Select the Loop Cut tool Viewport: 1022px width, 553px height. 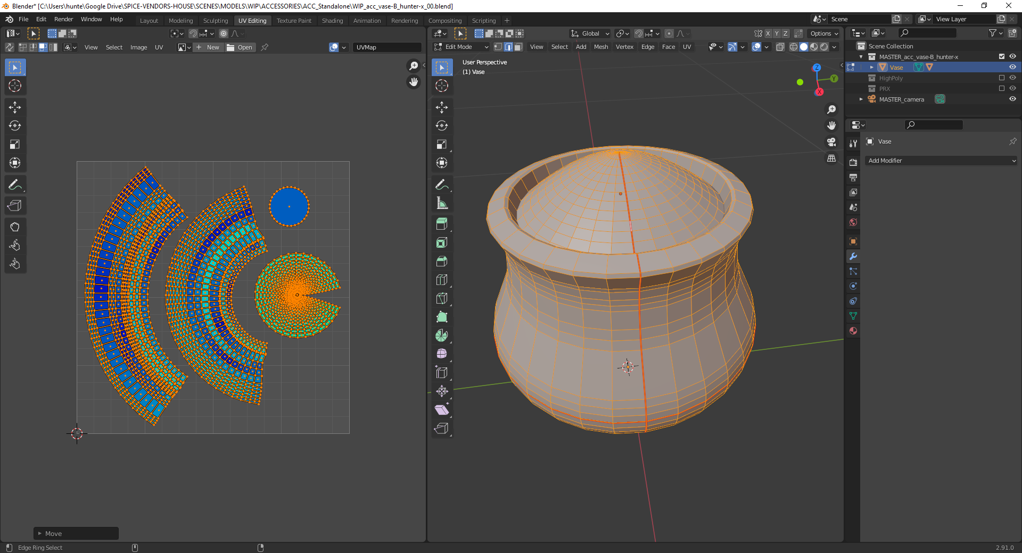point(441,280)
